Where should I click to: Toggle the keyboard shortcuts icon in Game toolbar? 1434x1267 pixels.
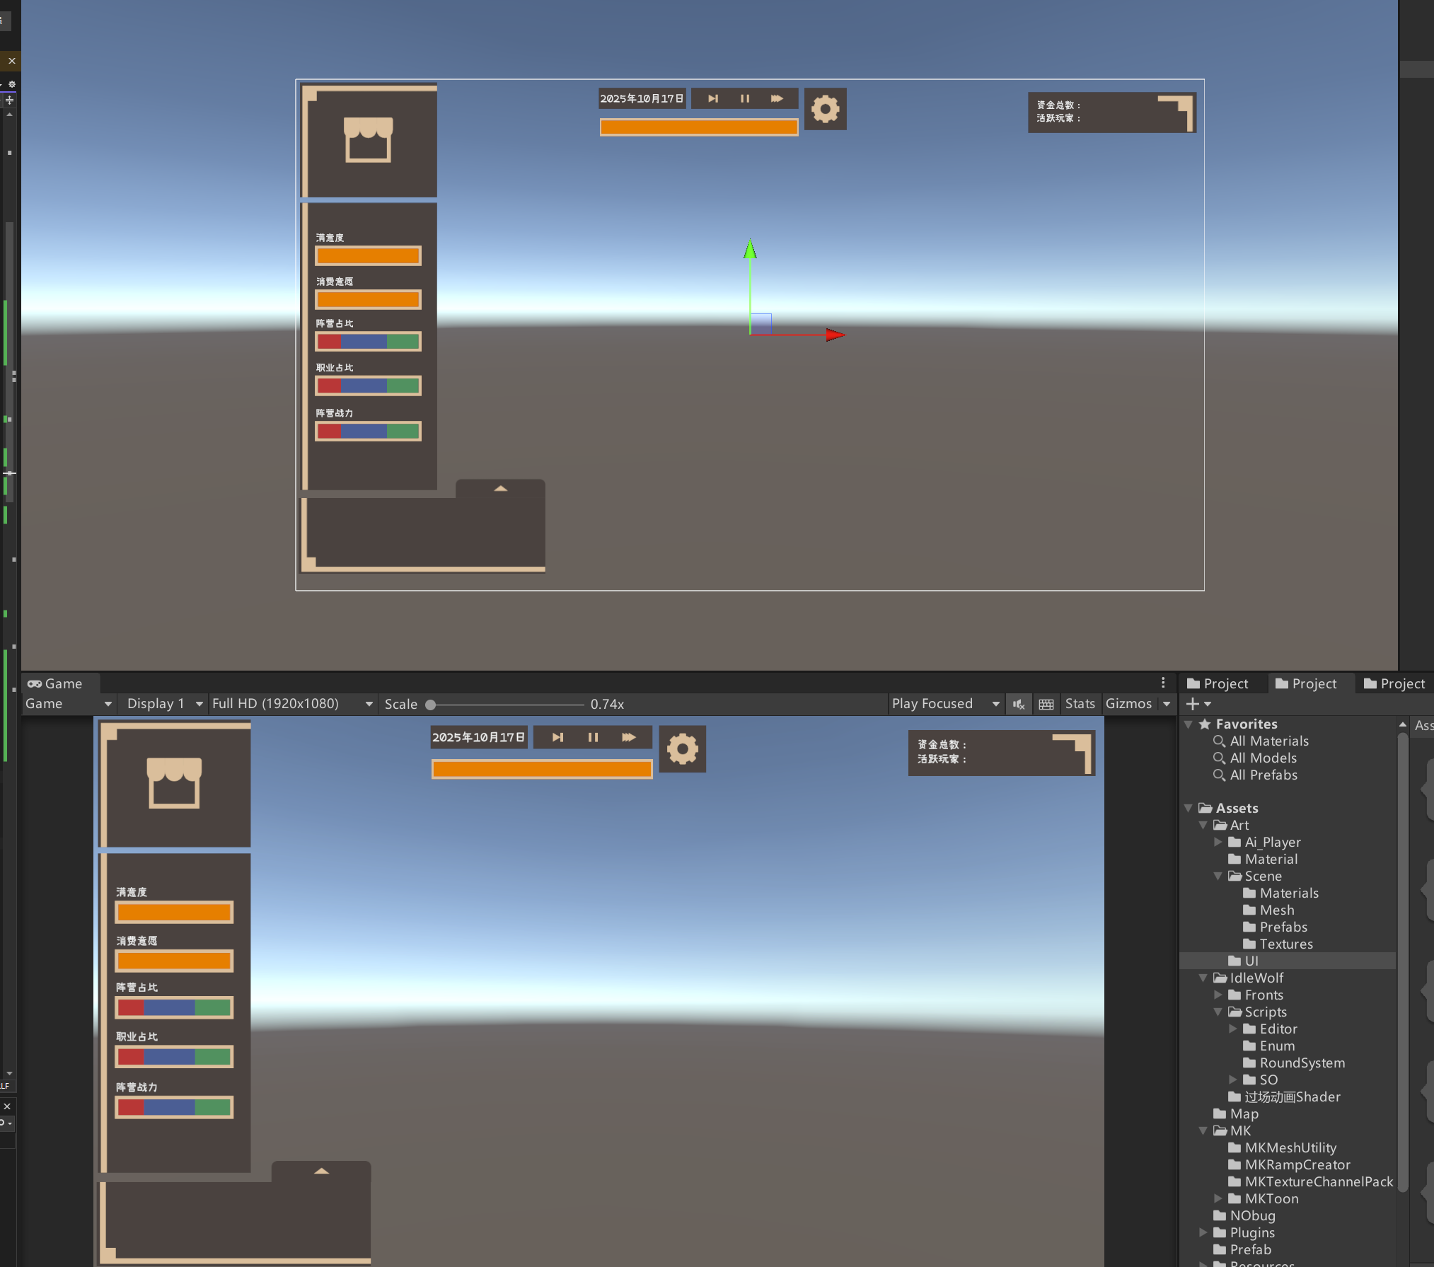click(x=1046, y=704)
